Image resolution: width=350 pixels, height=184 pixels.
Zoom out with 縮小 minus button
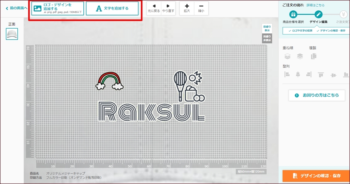[201, 8]
